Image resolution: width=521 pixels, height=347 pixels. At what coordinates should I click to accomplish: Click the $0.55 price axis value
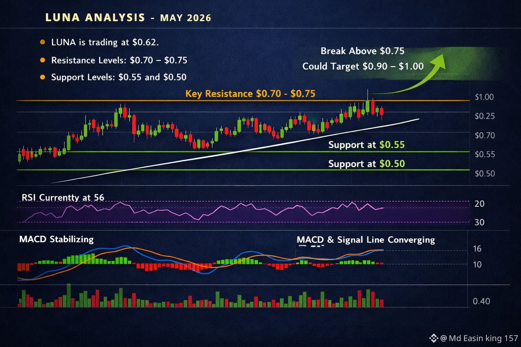pos(485,155)
